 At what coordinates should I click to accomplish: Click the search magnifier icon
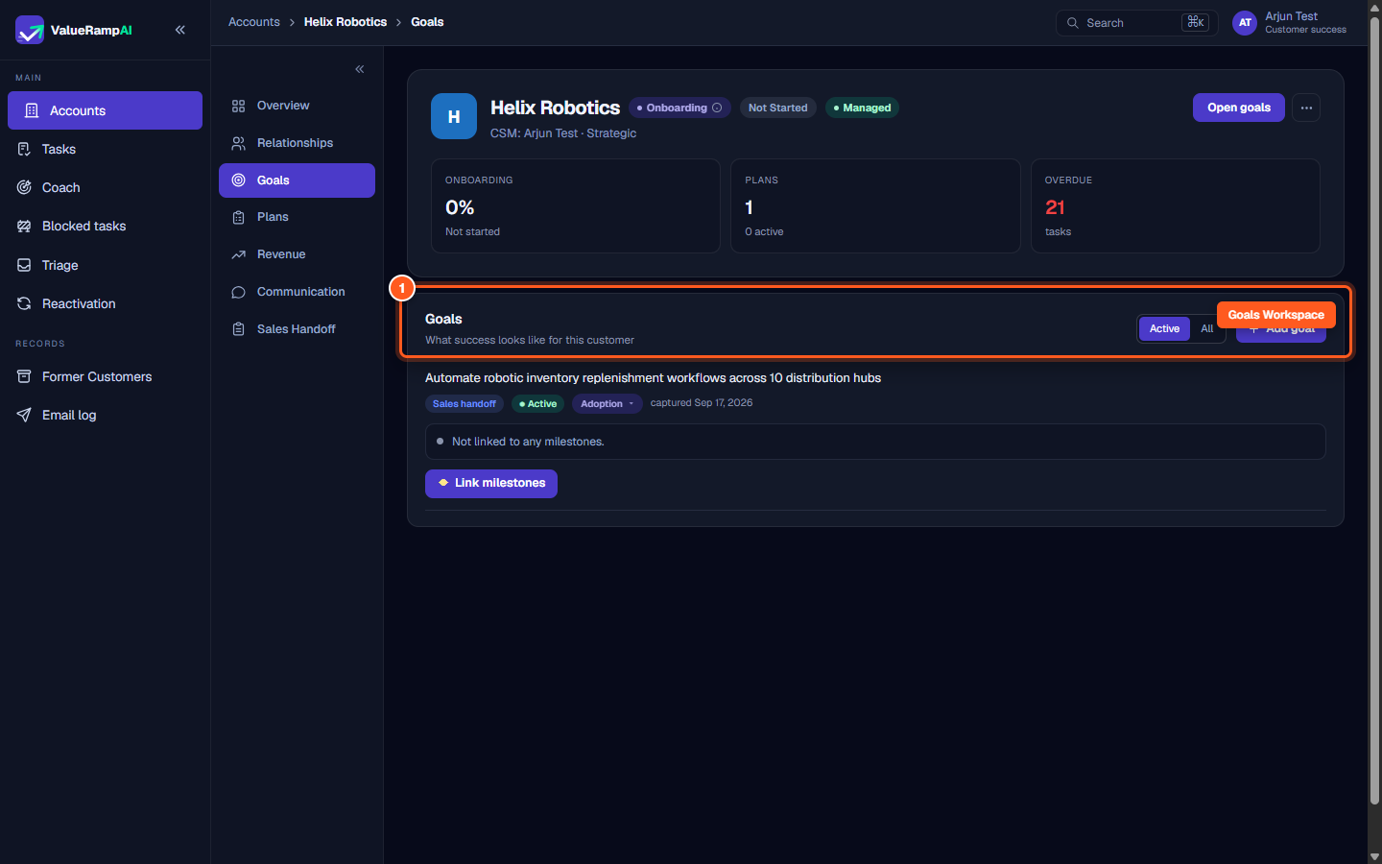1073,23
